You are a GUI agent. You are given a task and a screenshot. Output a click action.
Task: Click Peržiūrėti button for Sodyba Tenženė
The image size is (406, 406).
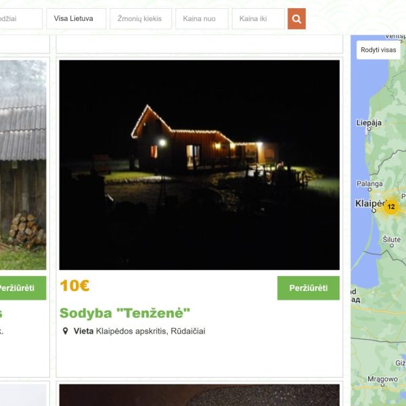pyautogui.click(x=309, y=288)
